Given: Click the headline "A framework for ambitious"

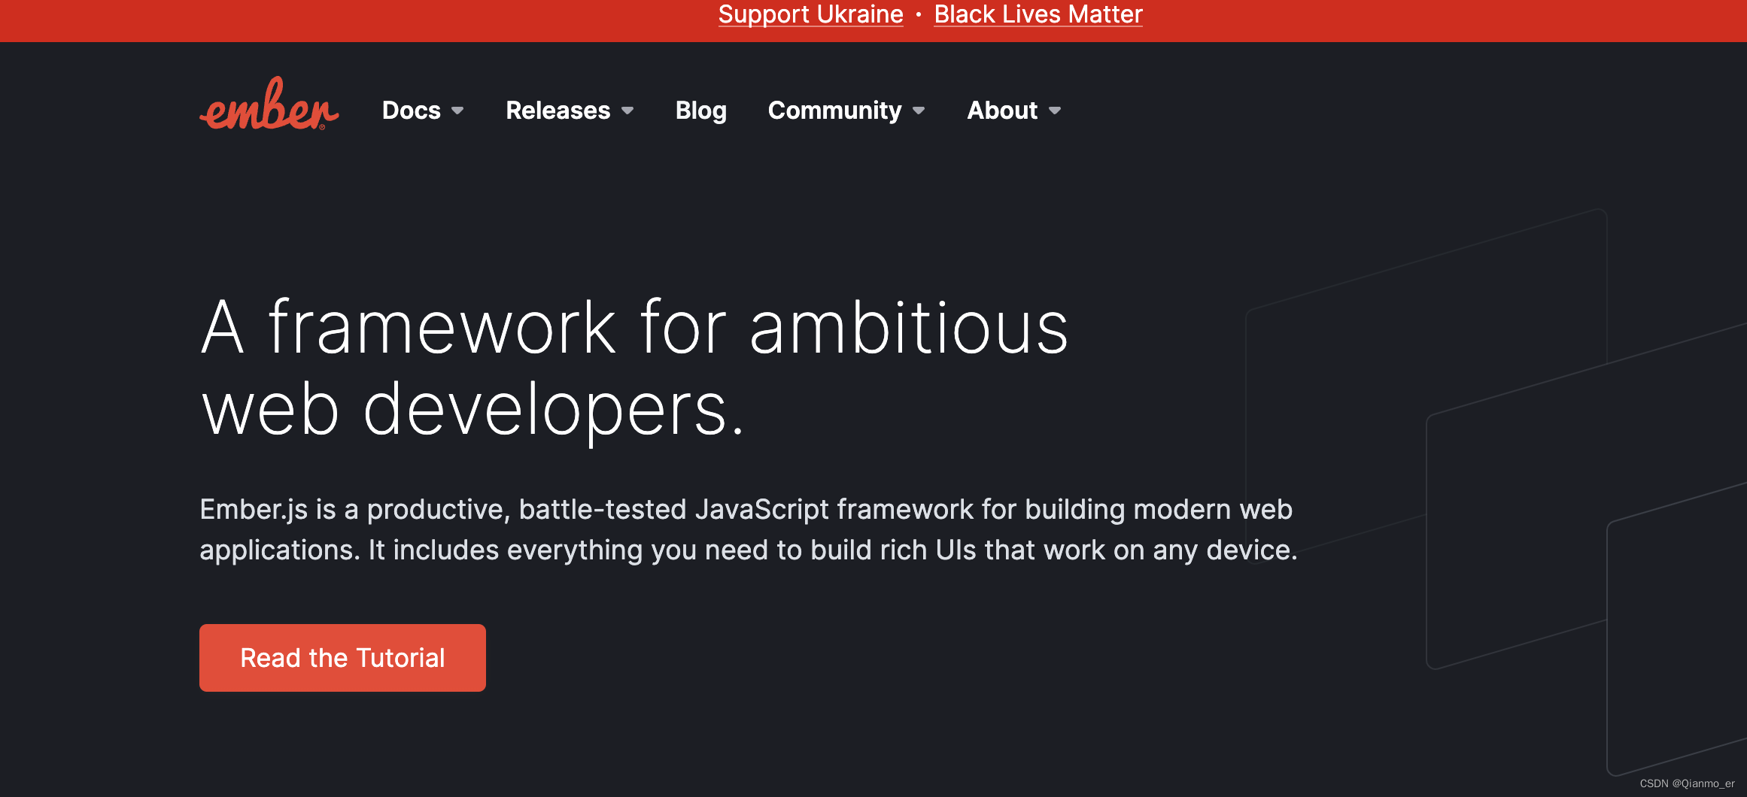Looking at the screenshot, I should click(634, 327).
